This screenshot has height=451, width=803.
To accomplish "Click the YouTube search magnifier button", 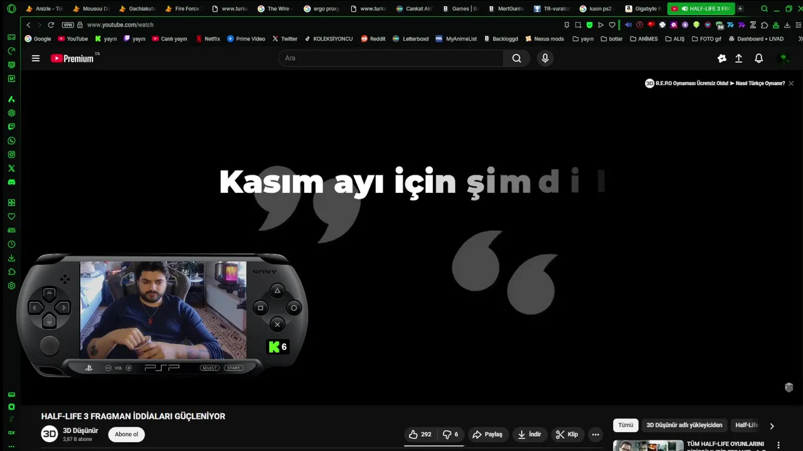I will pos(516,58).
